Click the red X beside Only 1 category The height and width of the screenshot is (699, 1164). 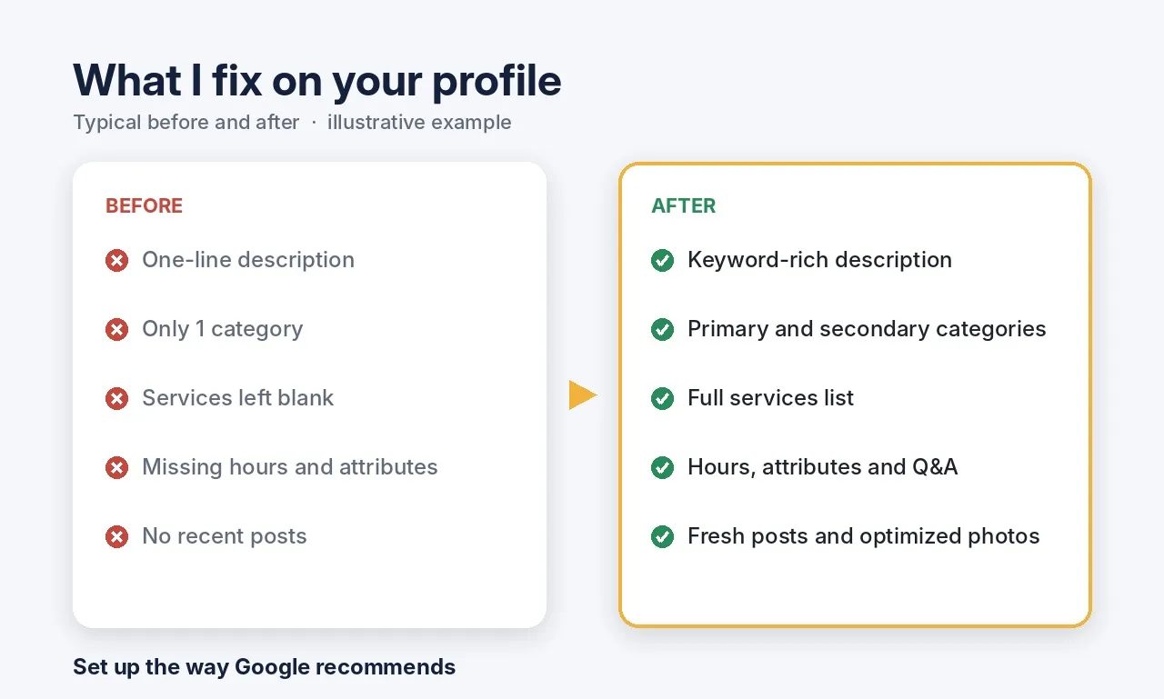tap(116, 330)
